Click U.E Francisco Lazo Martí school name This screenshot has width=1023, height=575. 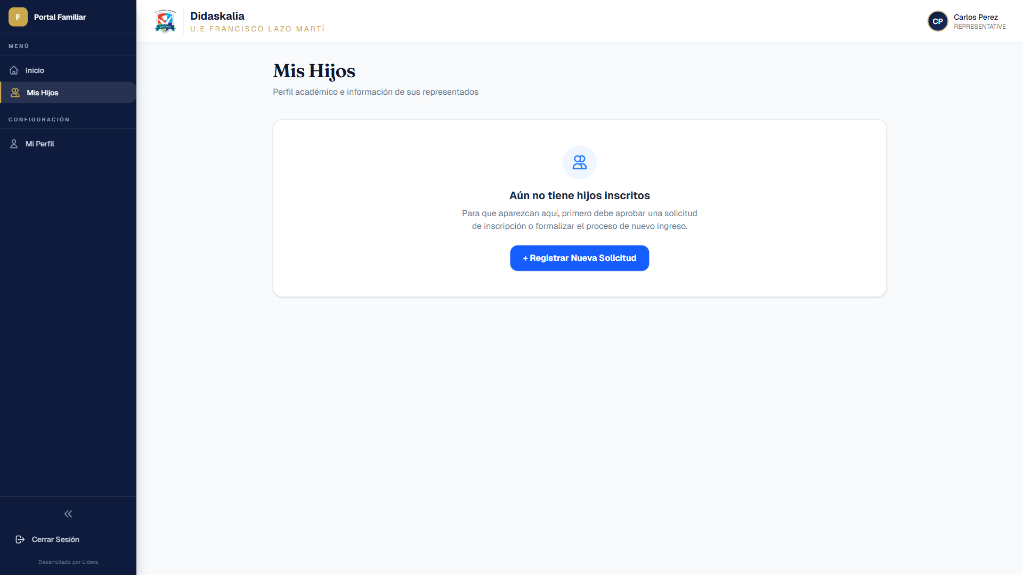point(257,29)
